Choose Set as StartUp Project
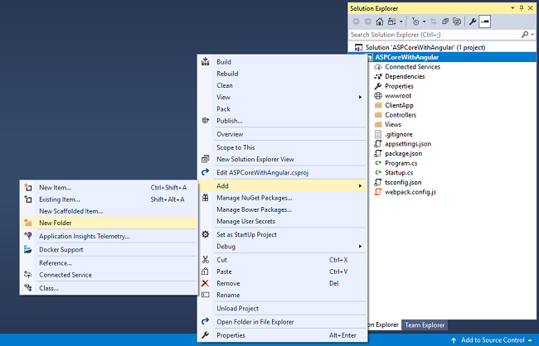 (282, 235)
